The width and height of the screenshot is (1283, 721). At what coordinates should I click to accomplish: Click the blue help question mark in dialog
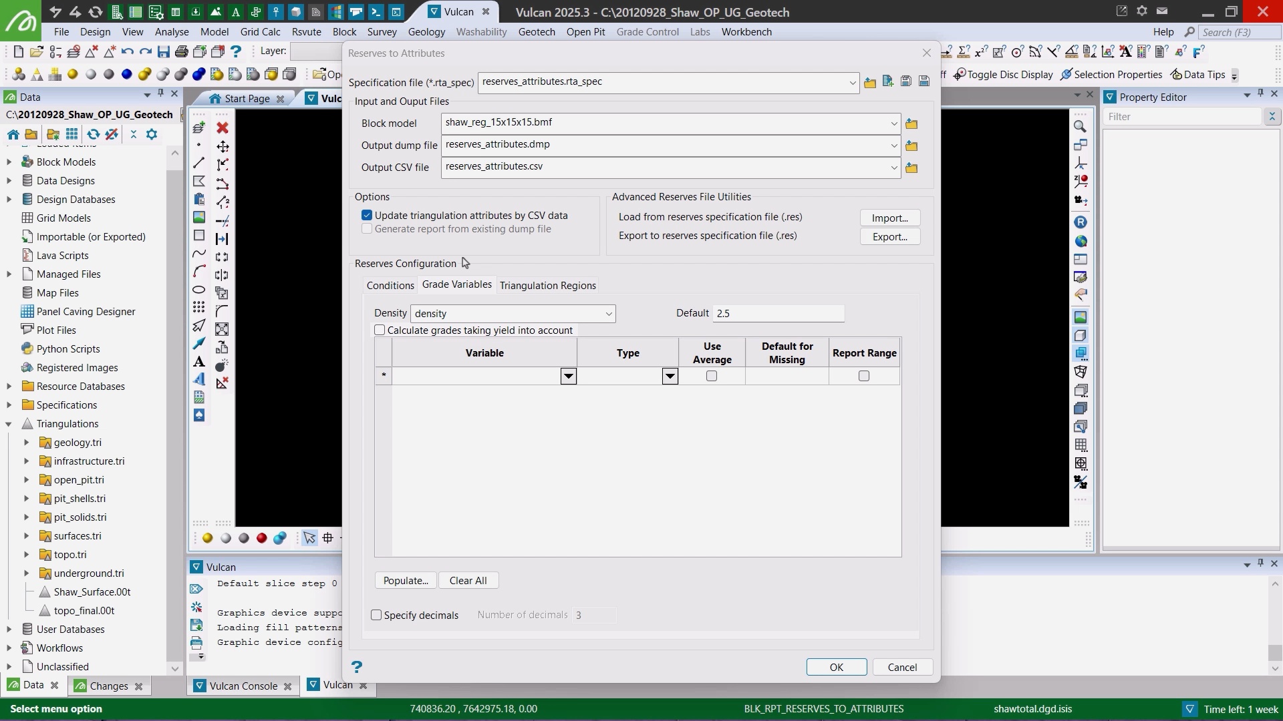(357, 666)
